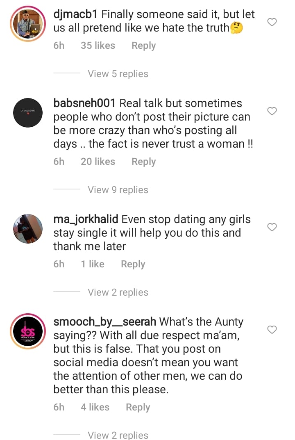Like djmacb1's comment with the heart

click(x=272, y=22)
